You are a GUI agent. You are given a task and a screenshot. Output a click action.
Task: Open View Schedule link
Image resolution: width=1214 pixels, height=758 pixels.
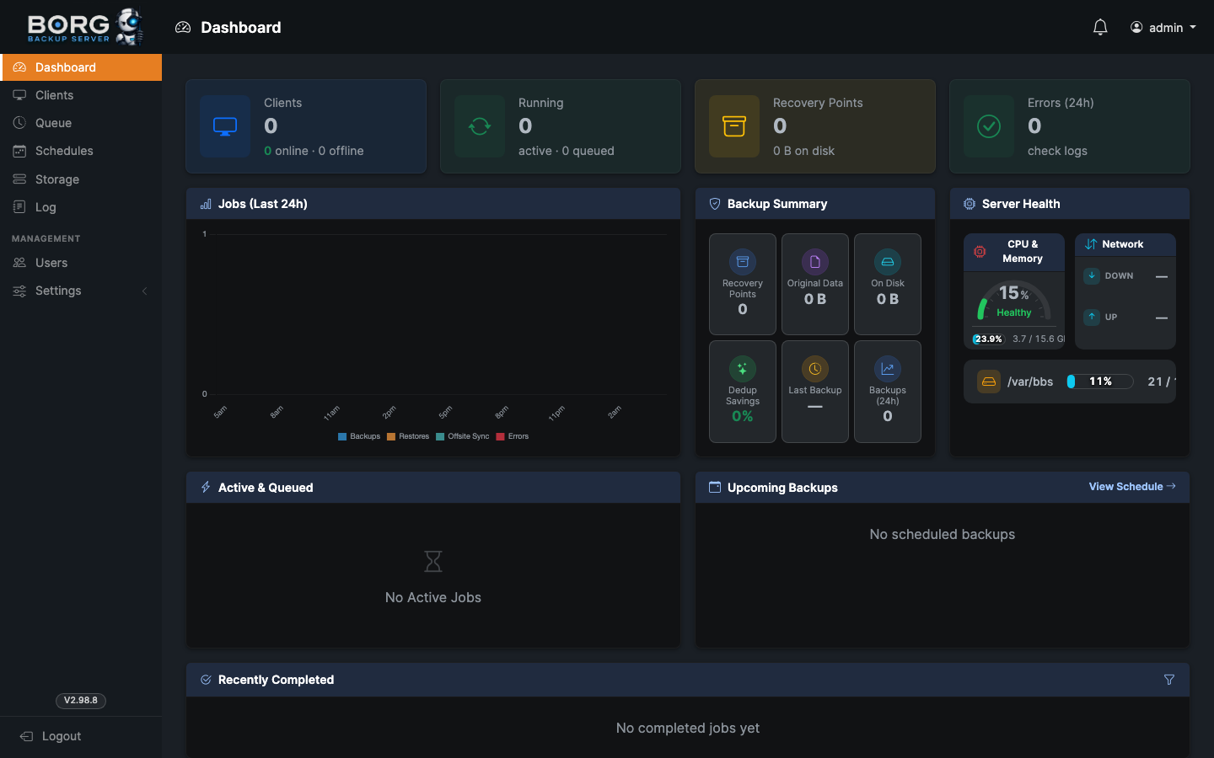coord(1132,487)
